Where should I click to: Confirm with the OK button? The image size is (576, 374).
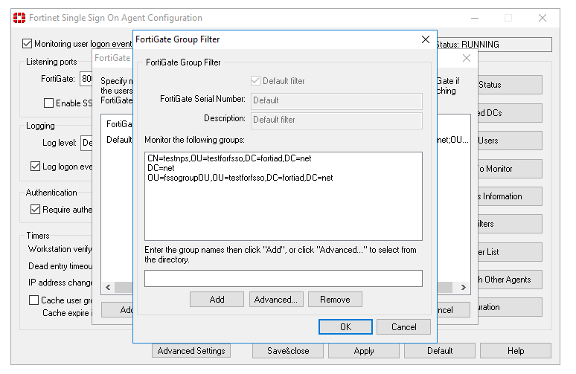tap(345, 327)
